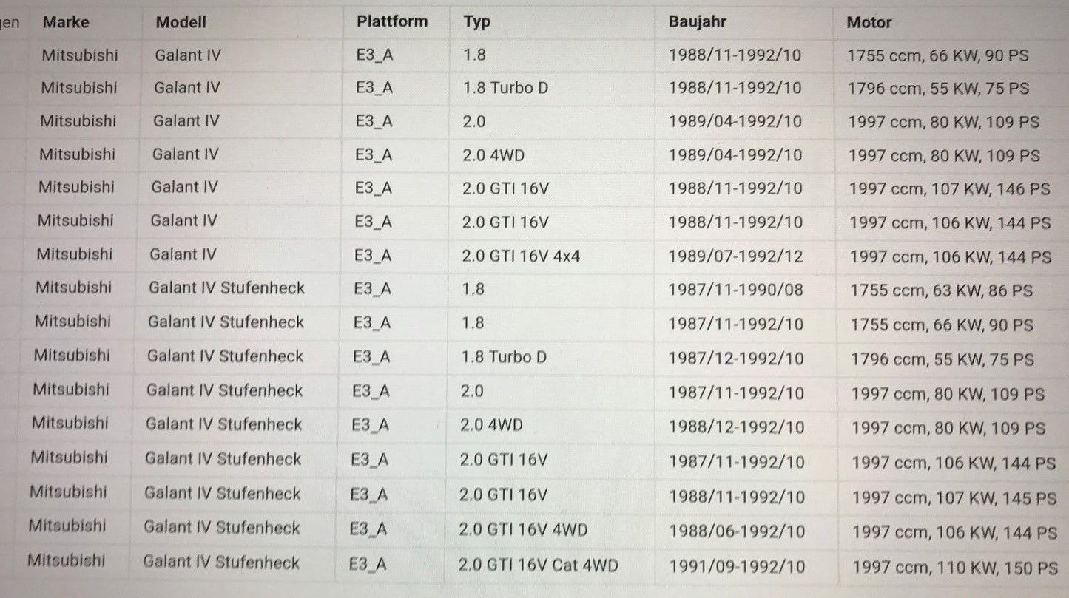Click the 110 KW, 150 PS motor cell
The image size is (1069, 598).
(955, 568)
